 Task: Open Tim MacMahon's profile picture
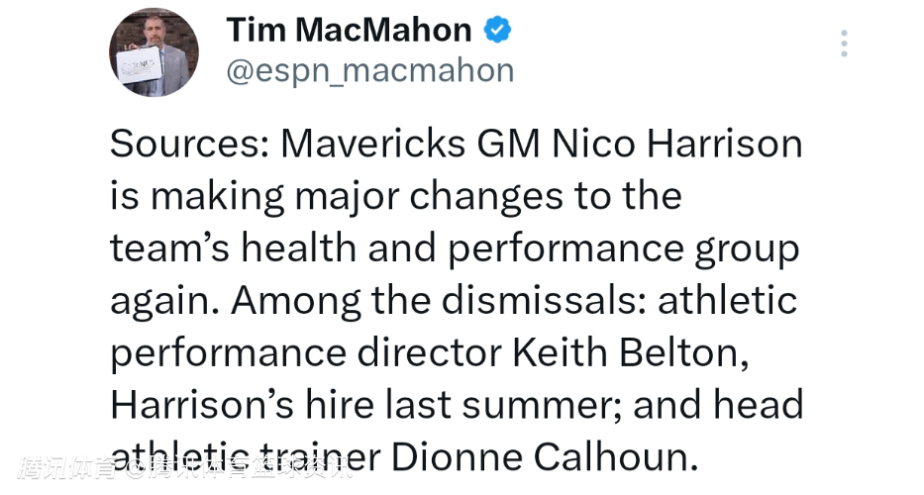point(154,52)
